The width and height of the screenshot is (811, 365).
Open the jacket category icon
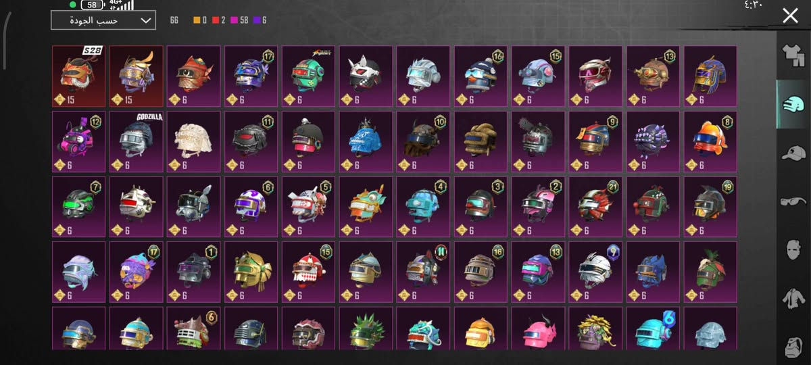point(793,297)
